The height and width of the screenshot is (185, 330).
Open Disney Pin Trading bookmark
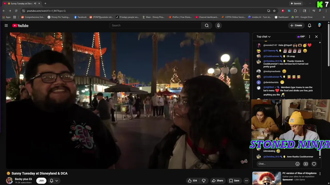tap(59, 17)
